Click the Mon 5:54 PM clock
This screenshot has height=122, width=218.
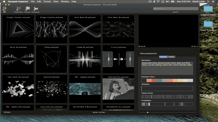(x=184, y=1)
